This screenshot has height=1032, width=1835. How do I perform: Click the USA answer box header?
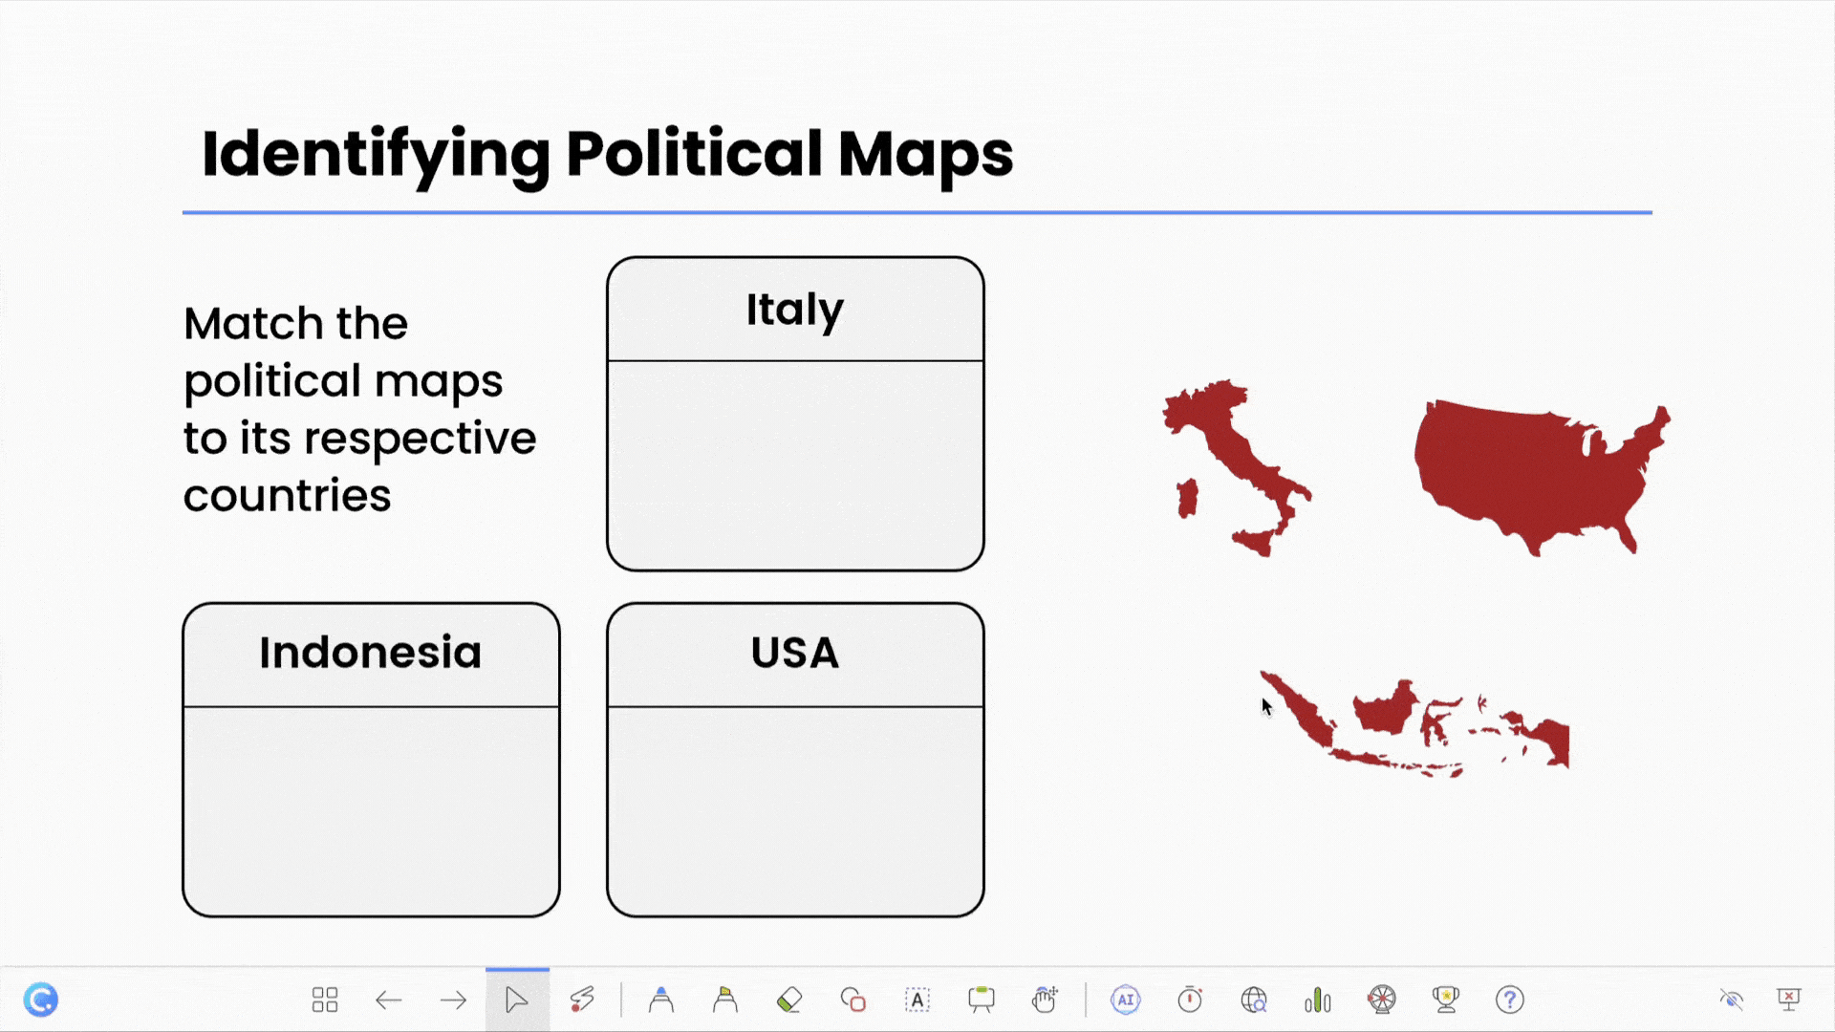click(x=795, y=654)
